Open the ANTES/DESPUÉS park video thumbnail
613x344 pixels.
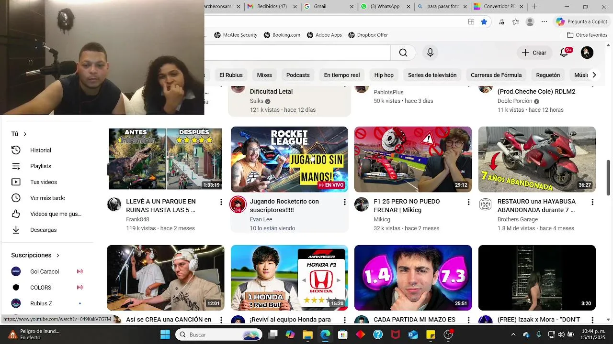(x=166, y=159)
